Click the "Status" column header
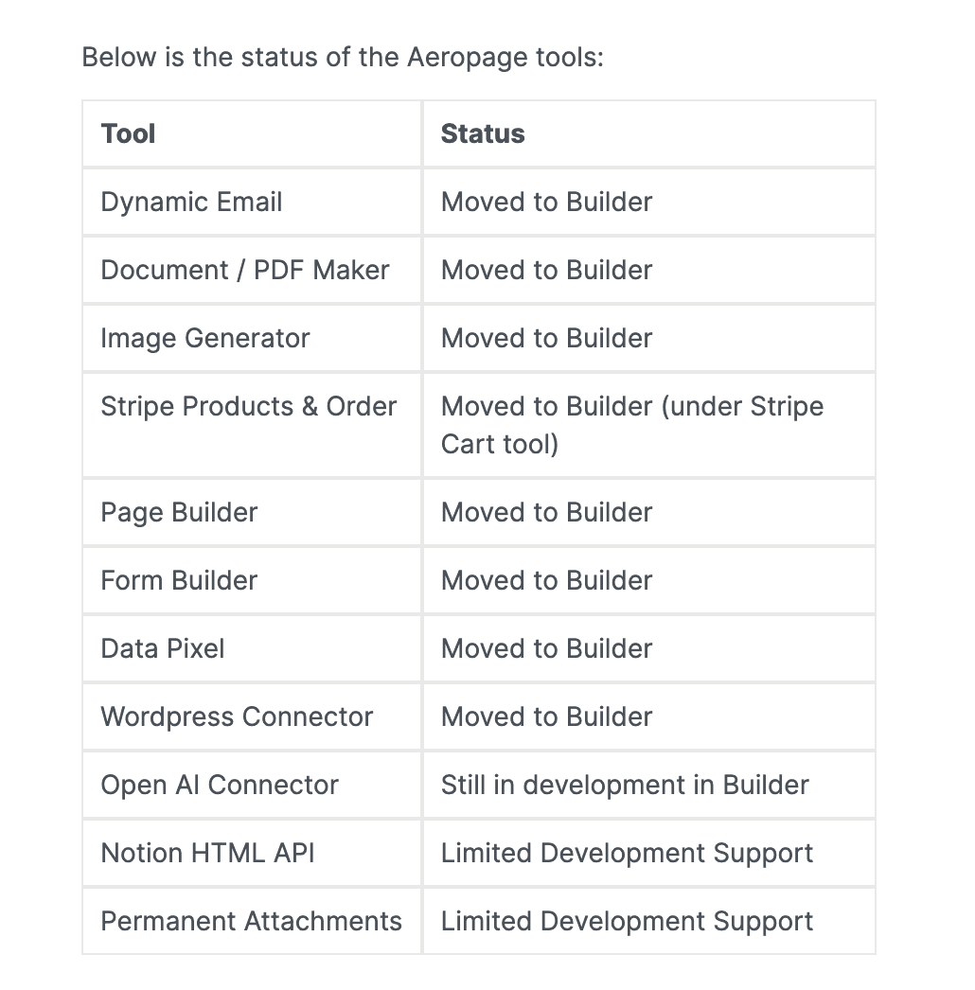 pos(483,134)
